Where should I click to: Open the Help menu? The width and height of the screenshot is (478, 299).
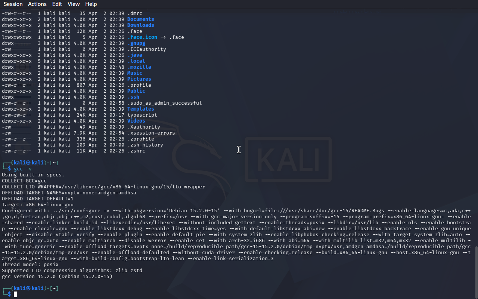[x=91, y=4]
